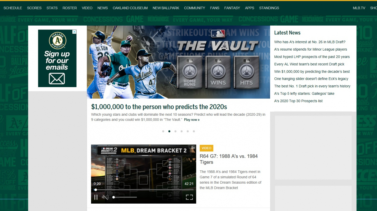Read 'Who has A's interest at No. 26'

coord(310,42)
